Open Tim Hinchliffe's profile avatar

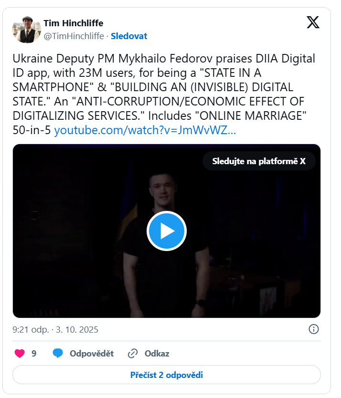27,30
